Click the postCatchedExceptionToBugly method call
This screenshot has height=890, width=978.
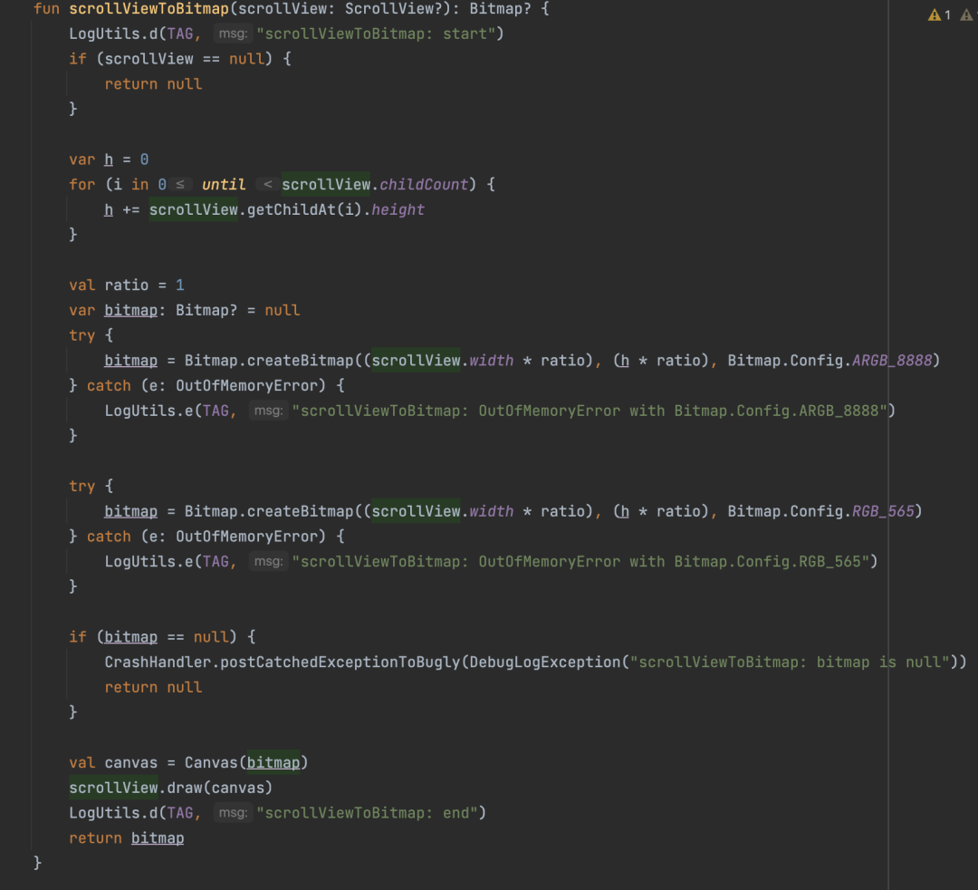coord(340,663)
